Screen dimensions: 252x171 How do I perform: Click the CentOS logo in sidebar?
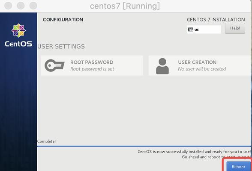18,30
